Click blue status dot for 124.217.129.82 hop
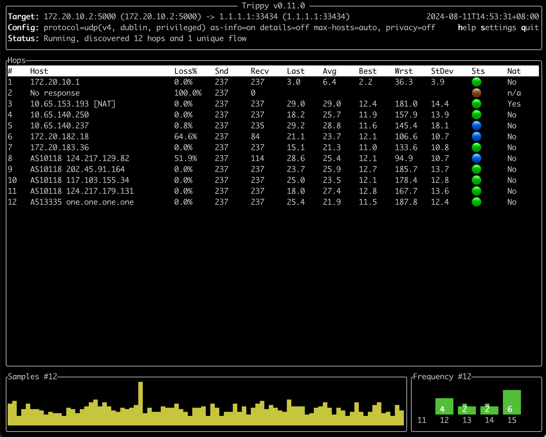 (x=476, y=159)
